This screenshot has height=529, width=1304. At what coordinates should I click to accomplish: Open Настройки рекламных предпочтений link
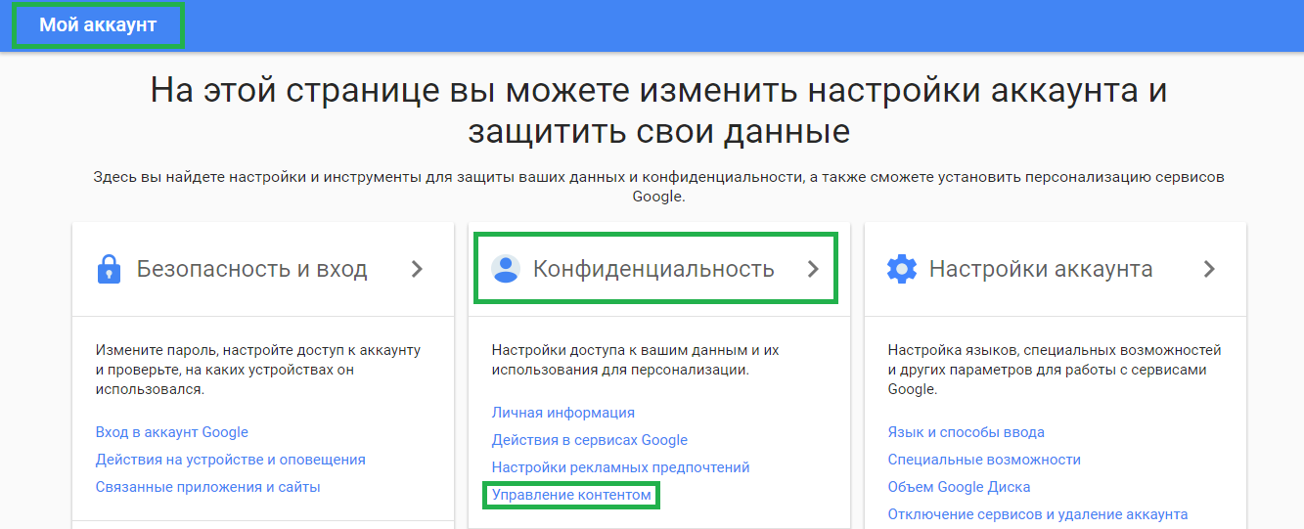point(620,467)
